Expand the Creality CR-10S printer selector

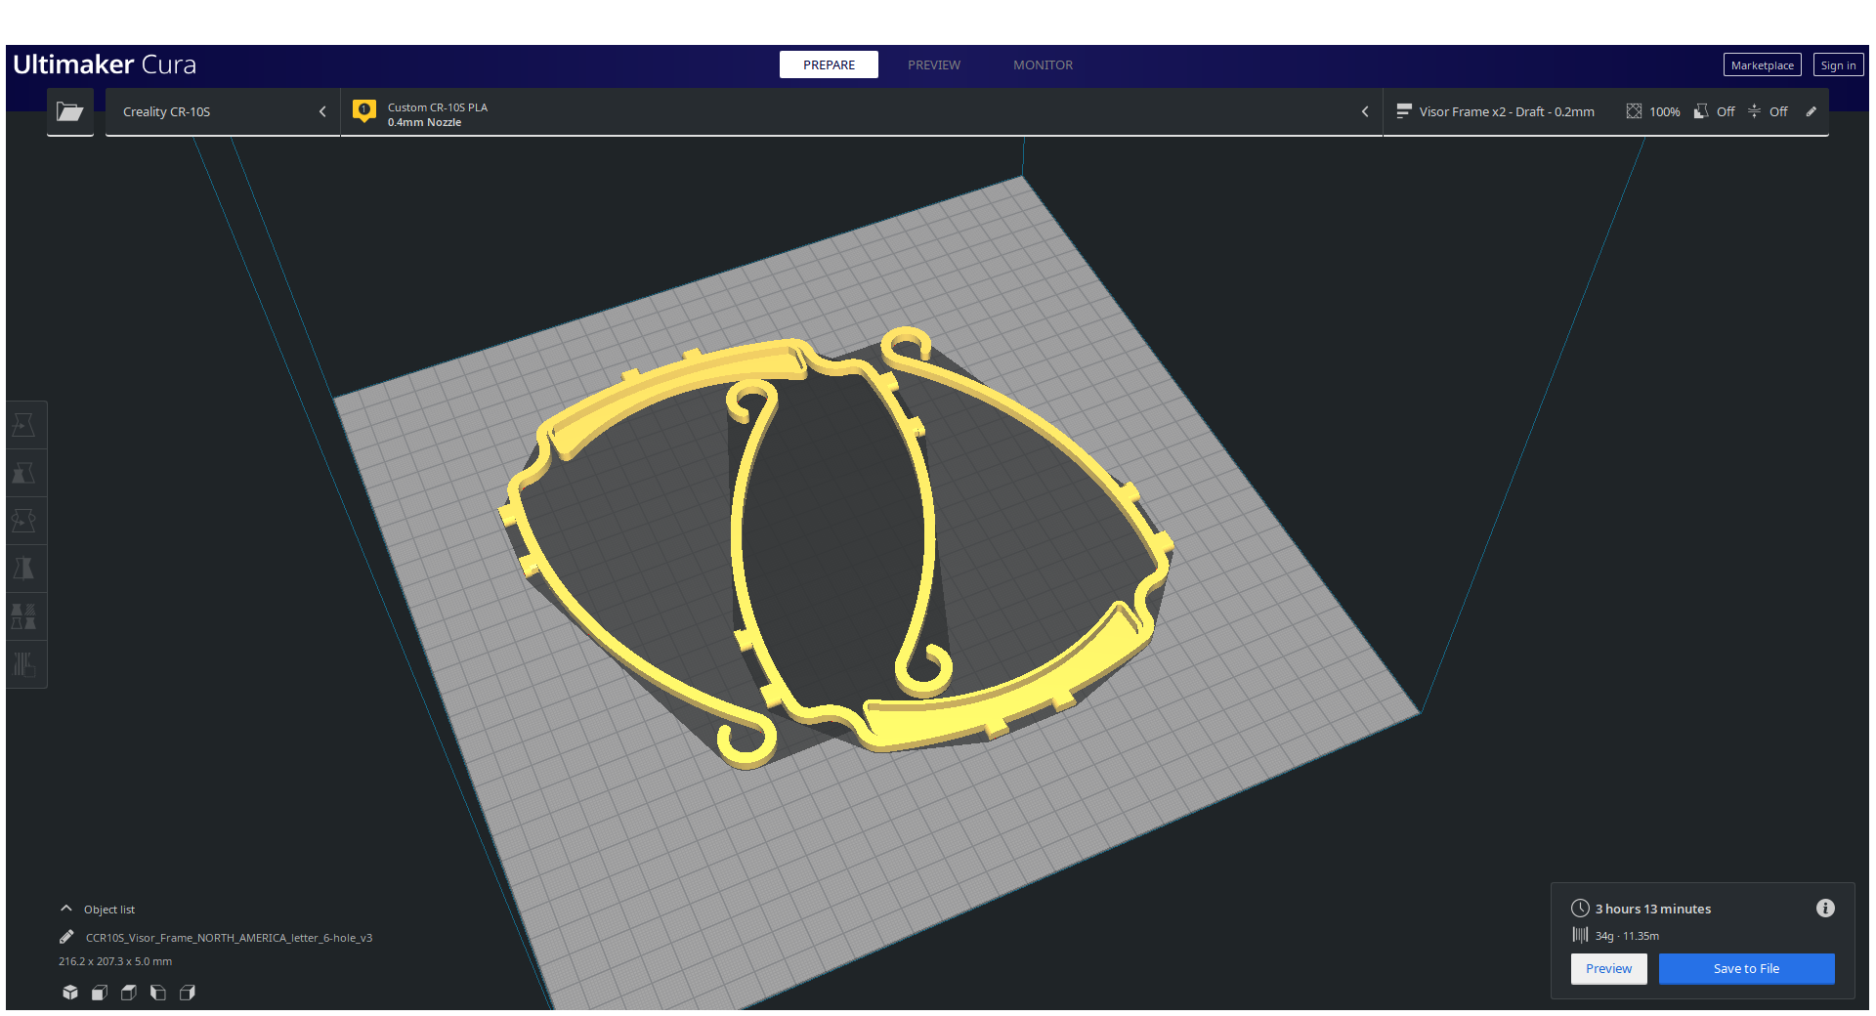click(223, 111)
